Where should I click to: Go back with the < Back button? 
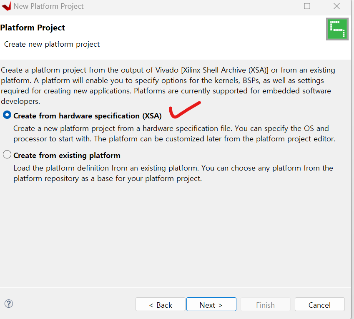click(161, 304)
